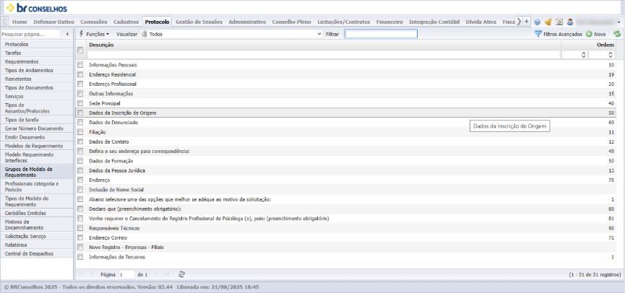625x293 pixels.
Task: Click the Filtrar text input
Action: 381,34
